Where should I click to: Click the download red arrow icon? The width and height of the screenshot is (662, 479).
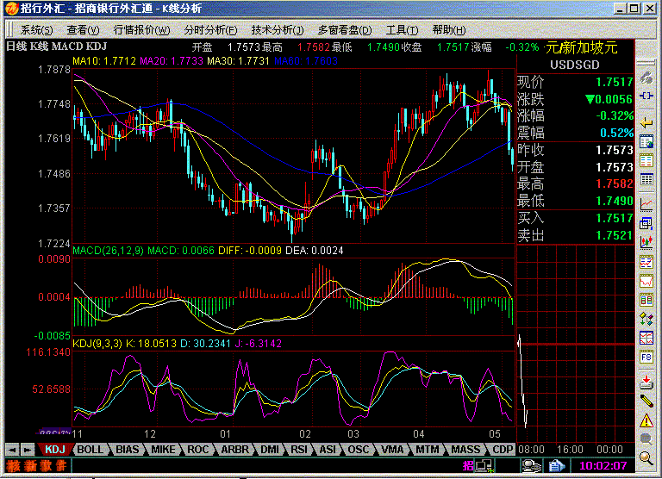(646, 382)
